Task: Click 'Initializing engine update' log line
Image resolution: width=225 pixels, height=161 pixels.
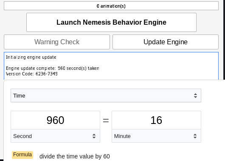Action: click(x=31, y=57)
